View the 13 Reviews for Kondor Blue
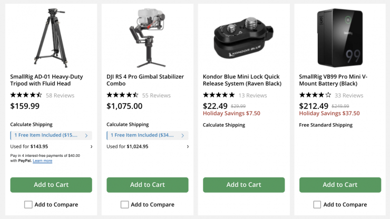 [x=252, y=95]
